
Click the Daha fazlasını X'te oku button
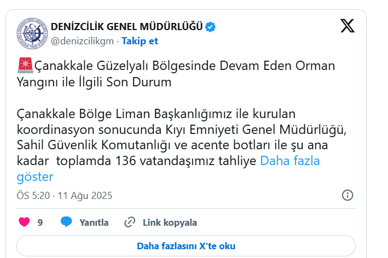coord(186,246)
